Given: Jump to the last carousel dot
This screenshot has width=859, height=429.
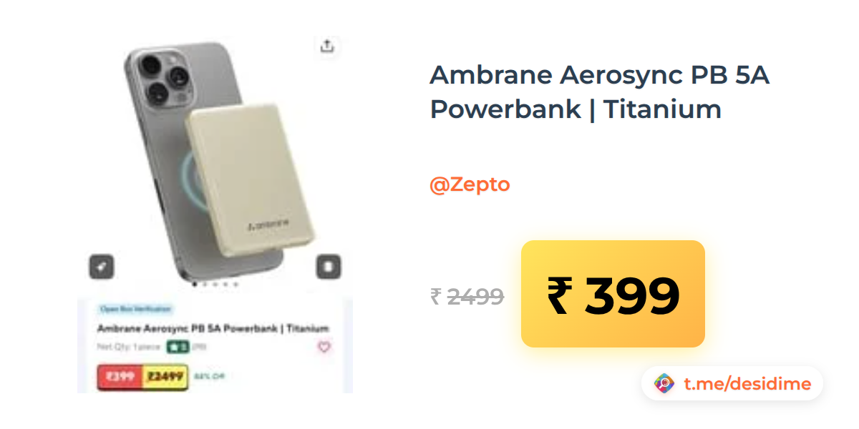Looking at the screenshot, I should 236,285.
